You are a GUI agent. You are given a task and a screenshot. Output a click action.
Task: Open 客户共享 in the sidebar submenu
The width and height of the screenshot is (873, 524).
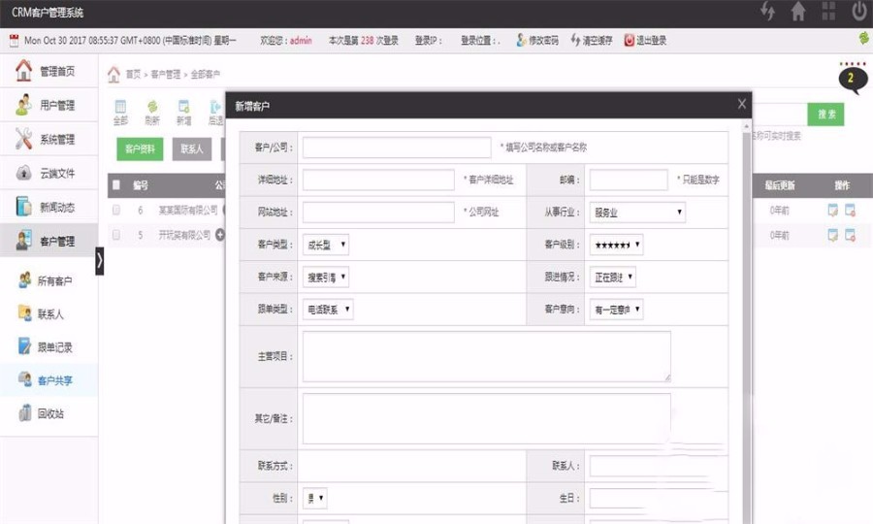pos(49,380)
